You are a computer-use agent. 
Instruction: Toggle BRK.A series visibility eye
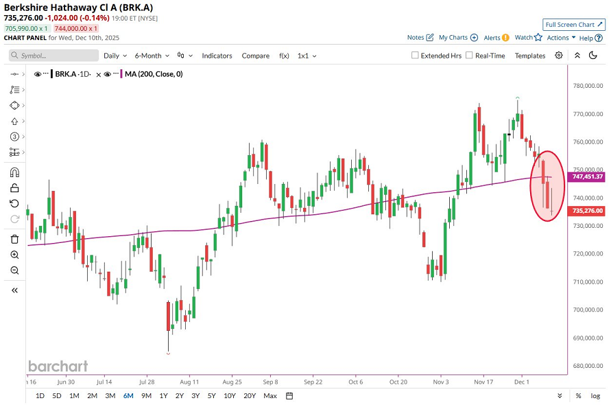(38, 74)
